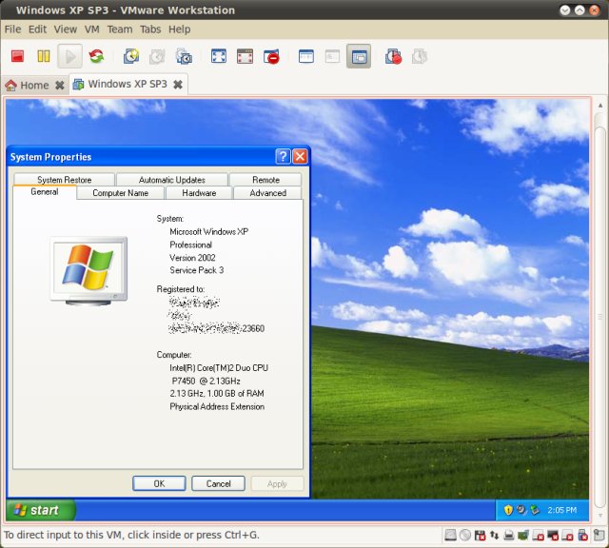Click the 'Microsoft Windows XP' text
This screenshot has width=609, height=548.
(209, 232)
